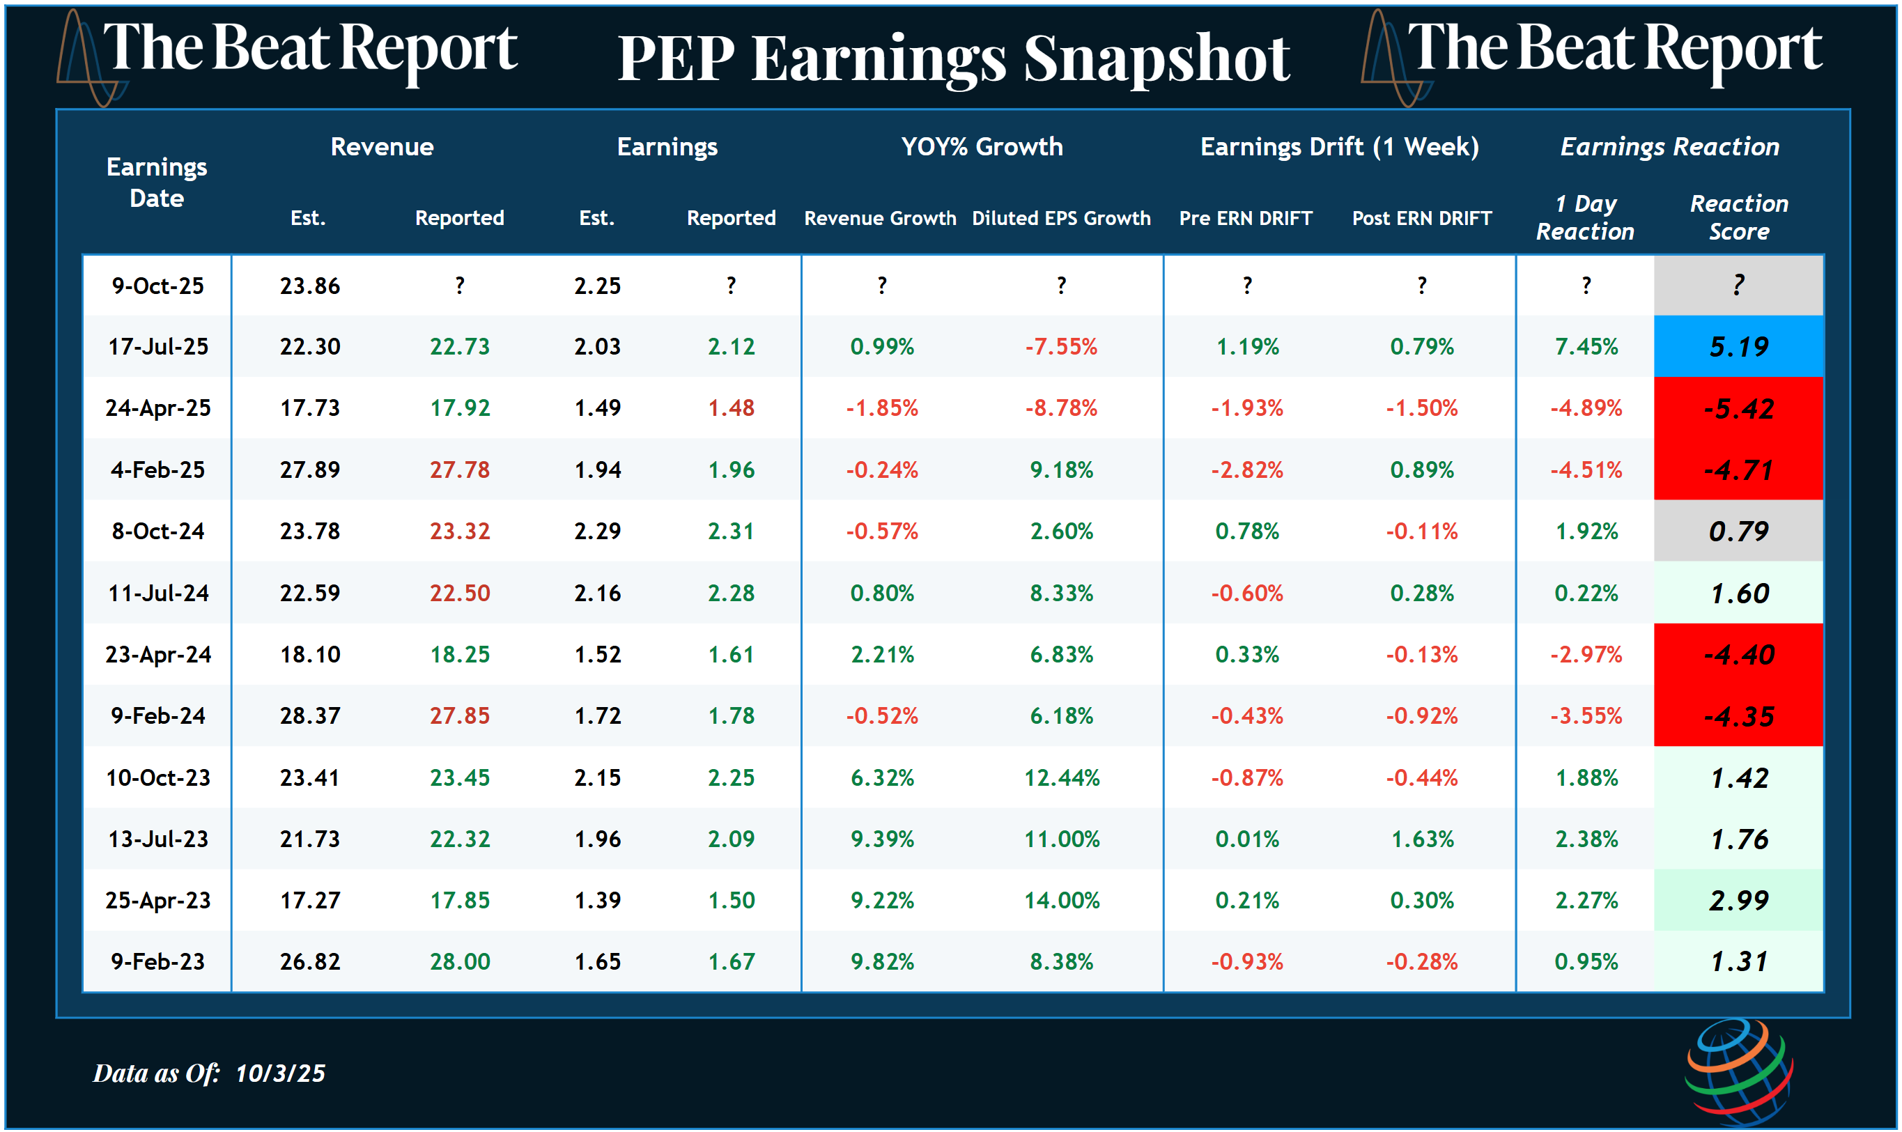1902x1132 pixels.
Task: Select the 12.44% EPS growth value
Action: point(1061,778)
